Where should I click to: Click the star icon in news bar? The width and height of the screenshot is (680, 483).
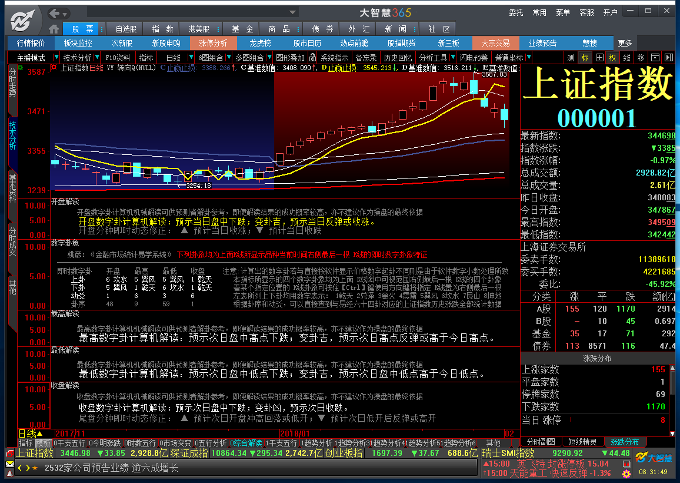(35, 468)
